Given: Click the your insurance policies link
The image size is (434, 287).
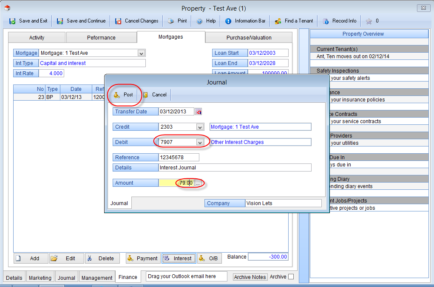Looking at the screenshot, I should click(357, 100).
